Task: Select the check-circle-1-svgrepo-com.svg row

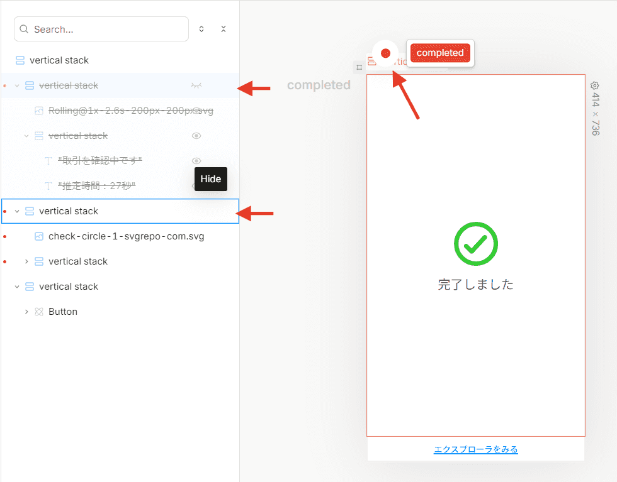Action: pos(120,236)
